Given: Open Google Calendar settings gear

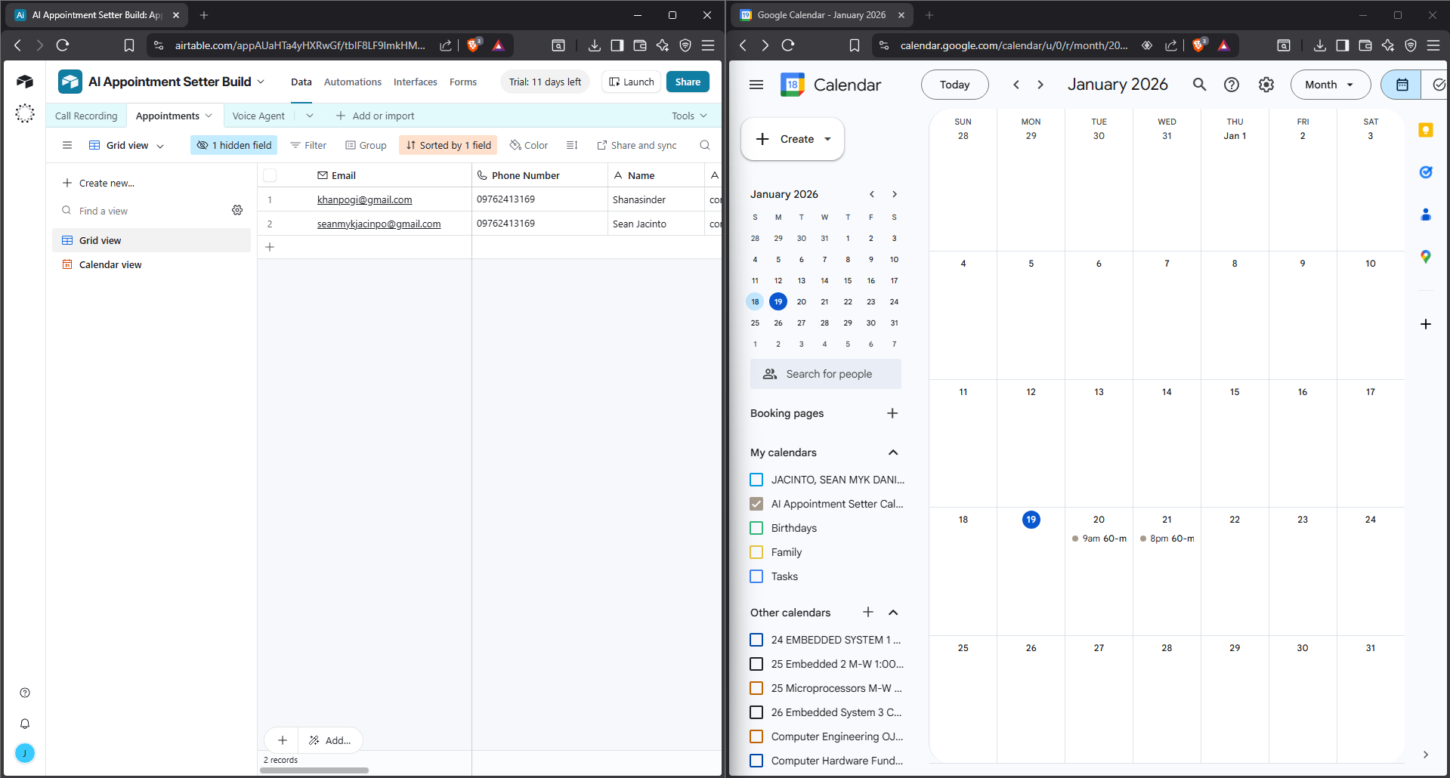Looking at the screenshot, I should 1266,85.
